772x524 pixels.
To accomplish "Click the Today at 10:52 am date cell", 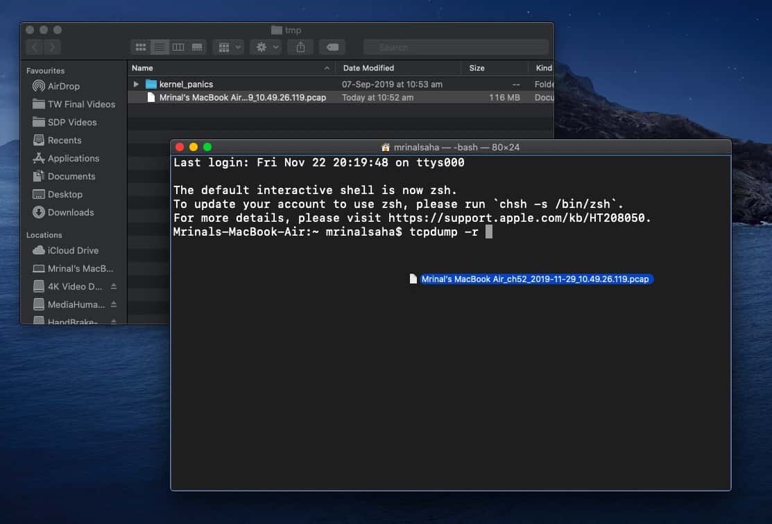I will pos(377,98).
